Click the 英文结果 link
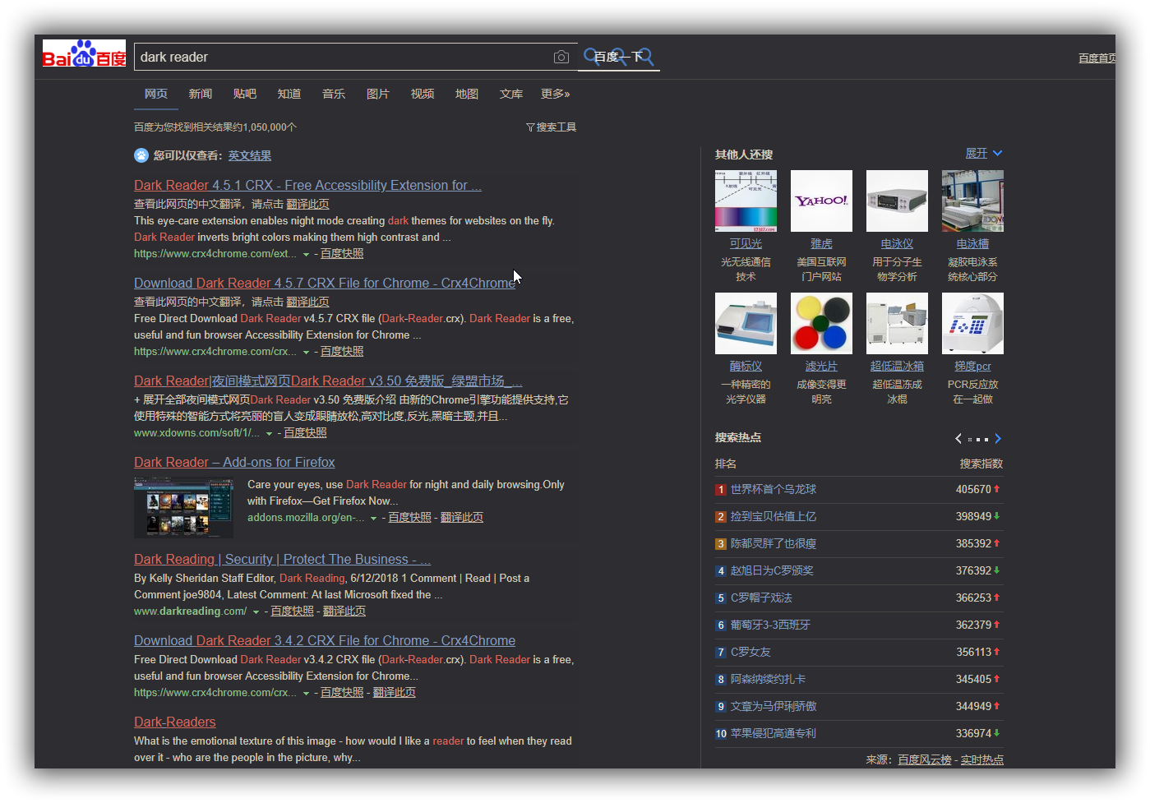1150x803 pixels. 250,155
